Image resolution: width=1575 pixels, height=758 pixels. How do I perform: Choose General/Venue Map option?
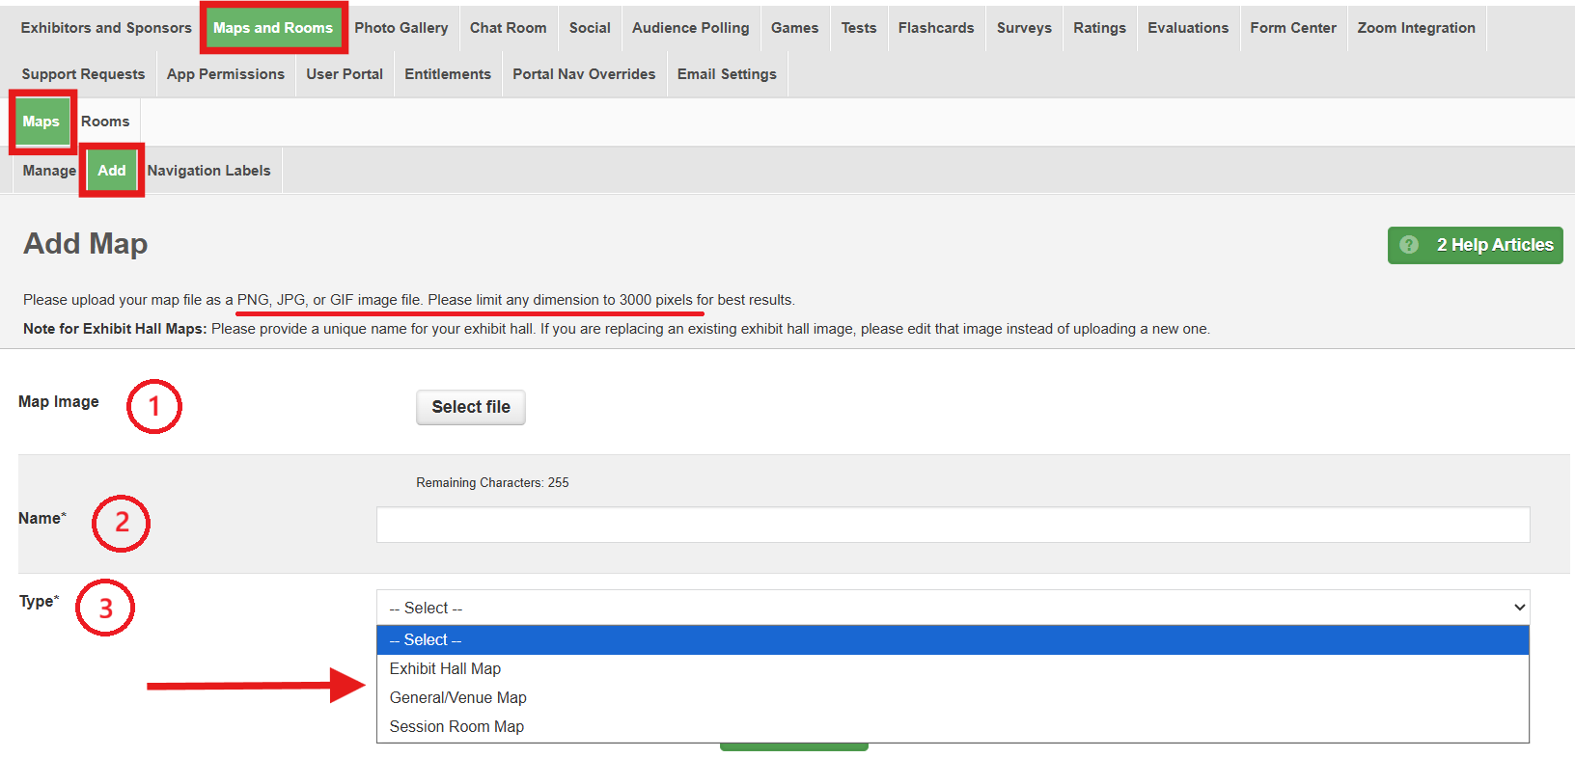457,697
